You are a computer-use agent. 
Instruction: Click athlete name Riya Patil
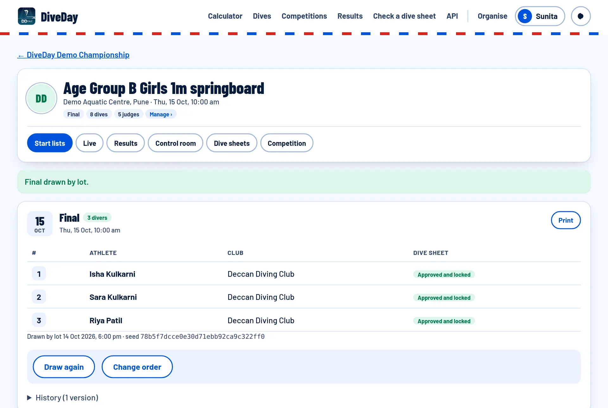pyautogui.click(x=106, y=320)
